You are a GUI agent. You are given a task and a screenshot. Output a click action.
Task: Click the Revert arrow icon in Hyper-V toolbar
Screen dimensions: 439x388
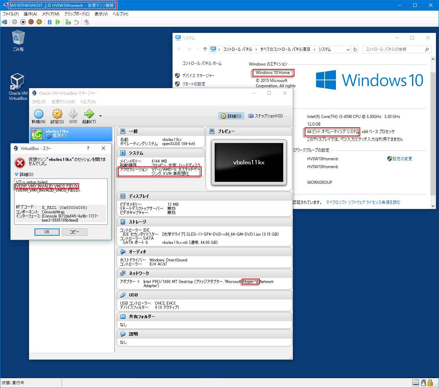pyautogui.click(x=76, y=22)
